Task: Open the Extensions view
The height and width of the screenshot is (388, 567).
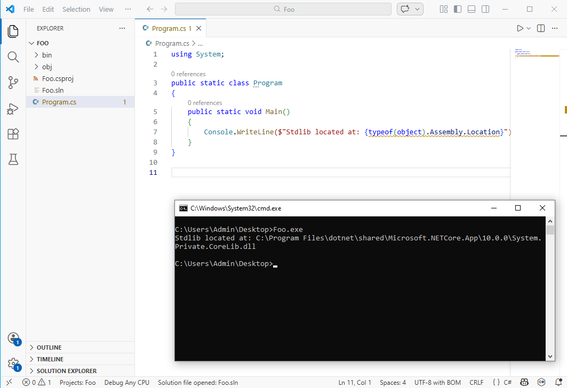Action: 13,134
